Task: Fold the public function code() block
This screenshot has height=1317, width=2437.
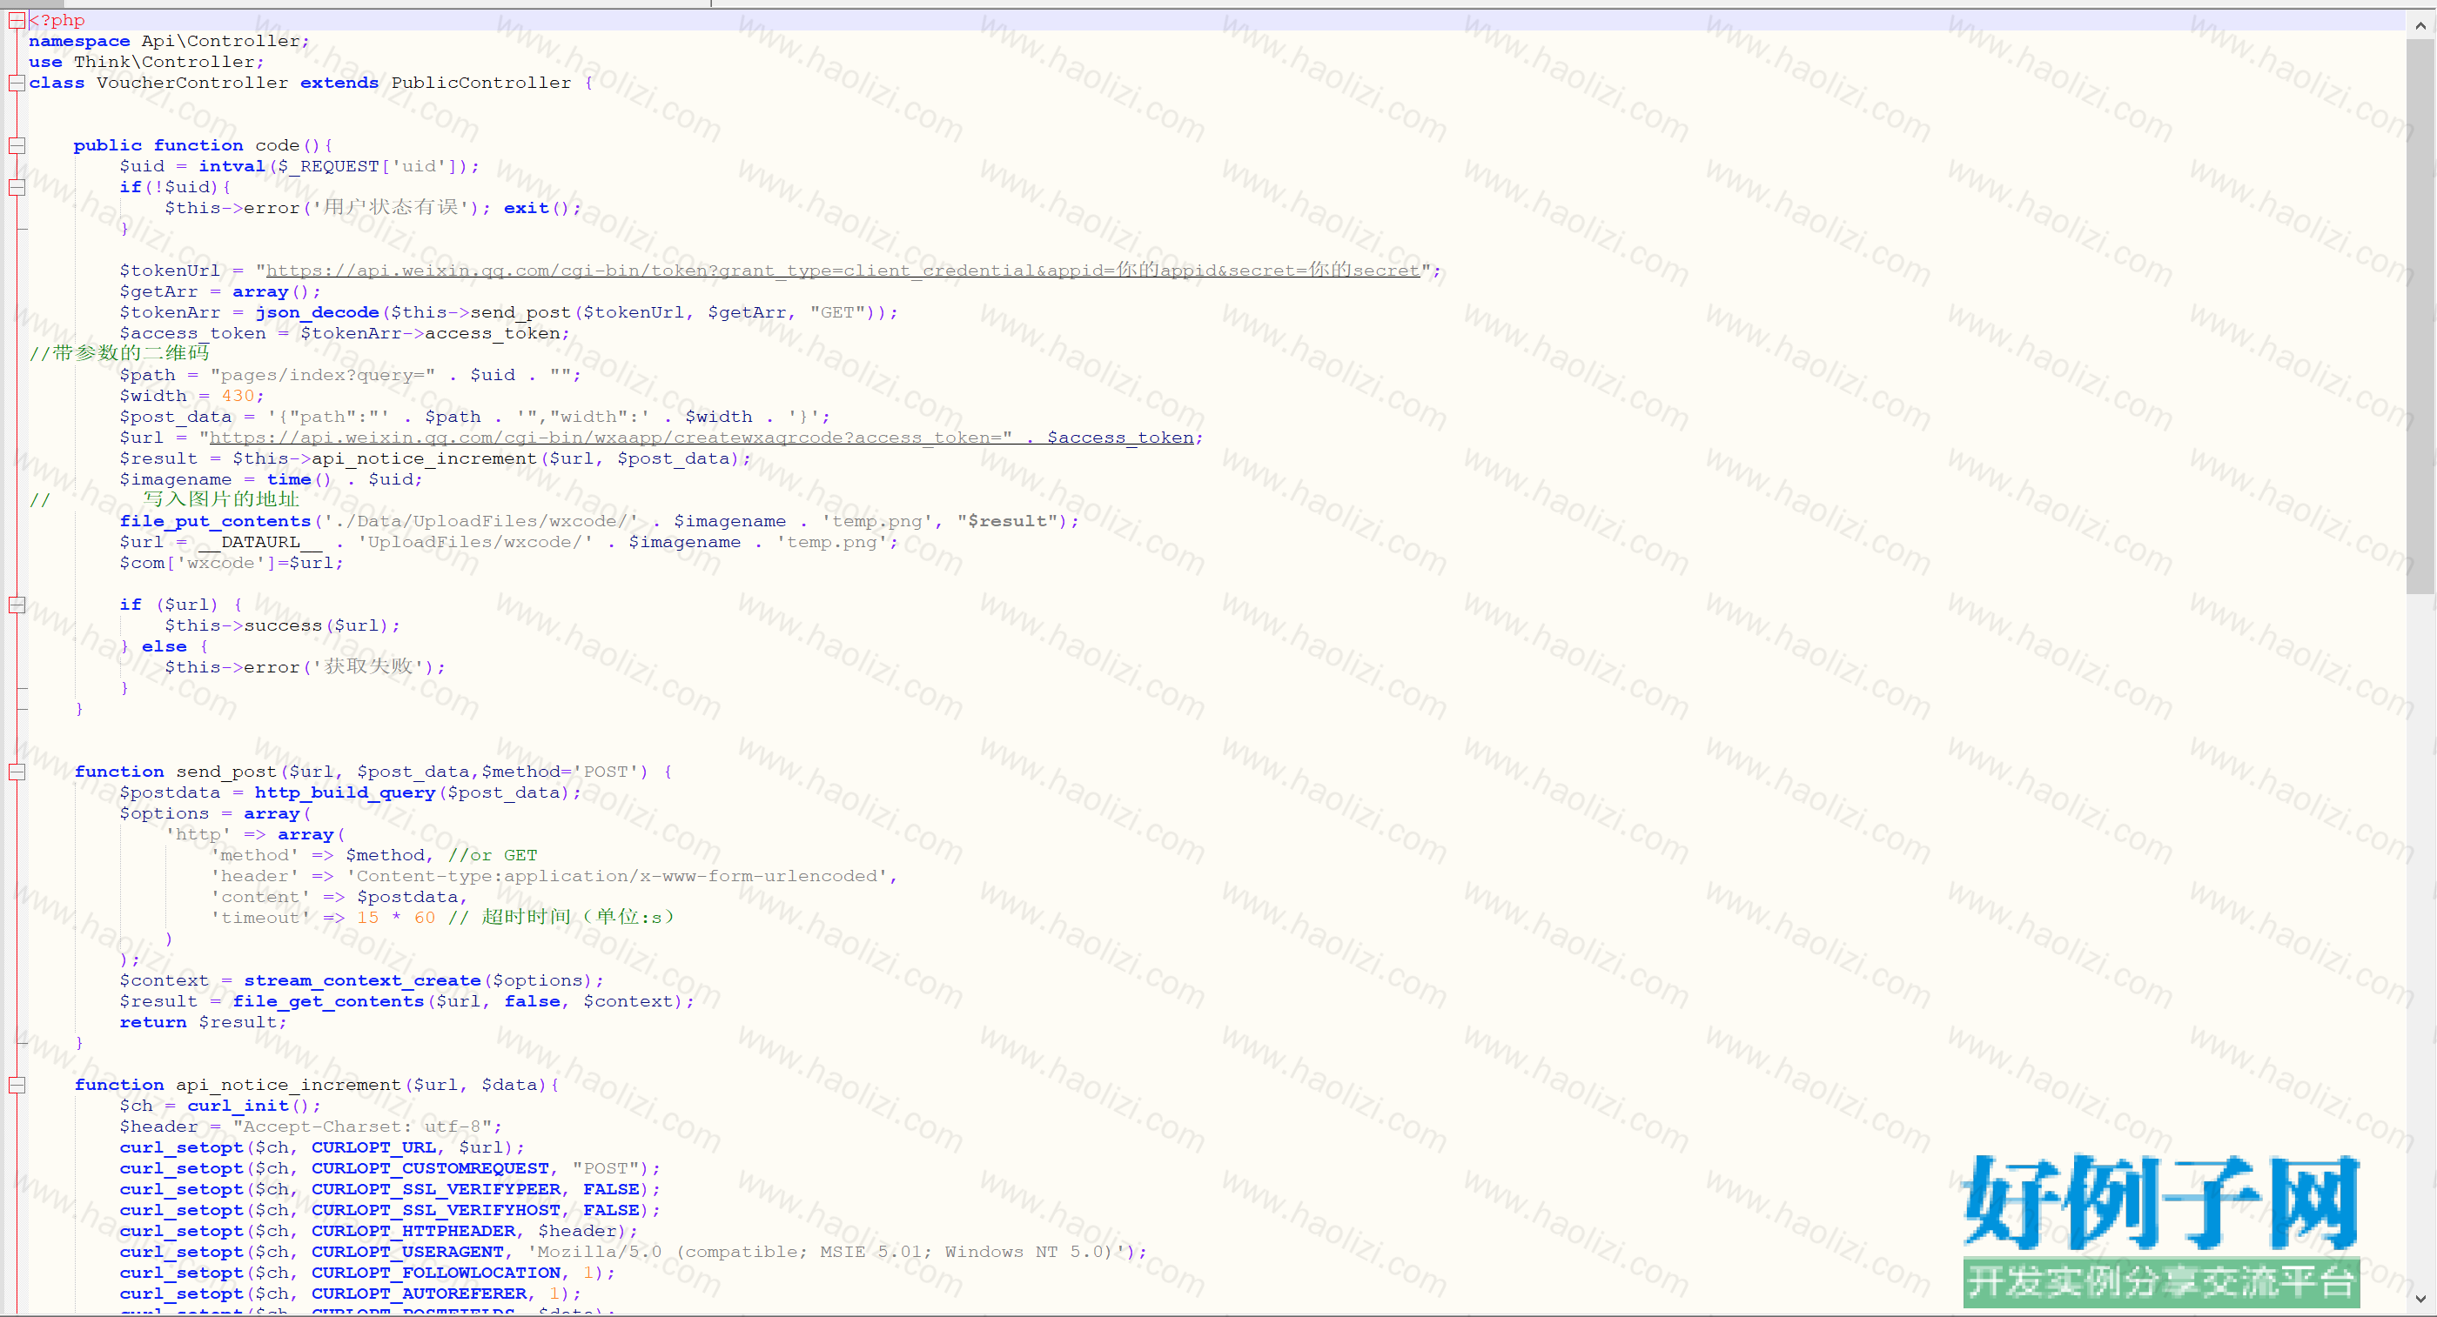Action: click(x=16, y=145)
